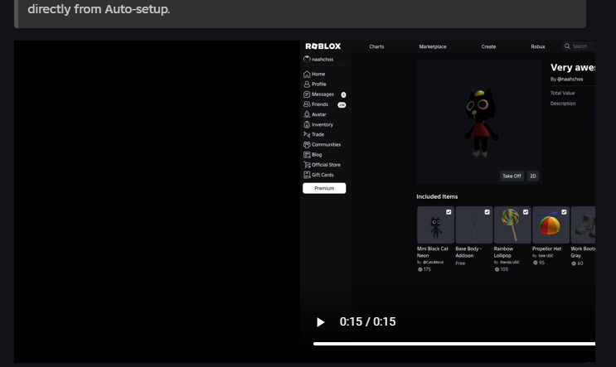Image resolution: width=616 pixels, height=367 pixels.
Task: Play the video with the play button
Action: coord(321,322)
